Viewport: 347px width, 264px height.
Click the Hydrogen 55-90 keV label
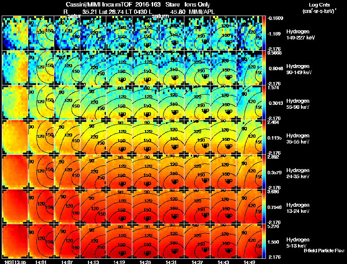point(298,104)
